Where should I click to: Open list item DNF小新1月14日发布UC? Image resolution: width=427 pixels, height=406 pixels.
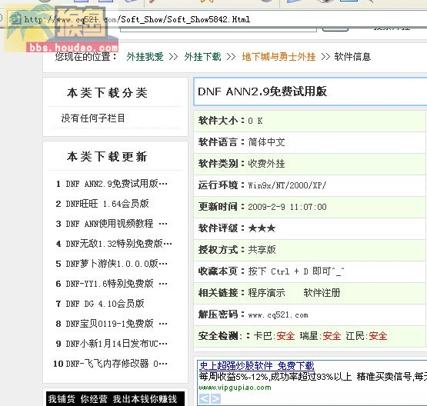(116, 344)
